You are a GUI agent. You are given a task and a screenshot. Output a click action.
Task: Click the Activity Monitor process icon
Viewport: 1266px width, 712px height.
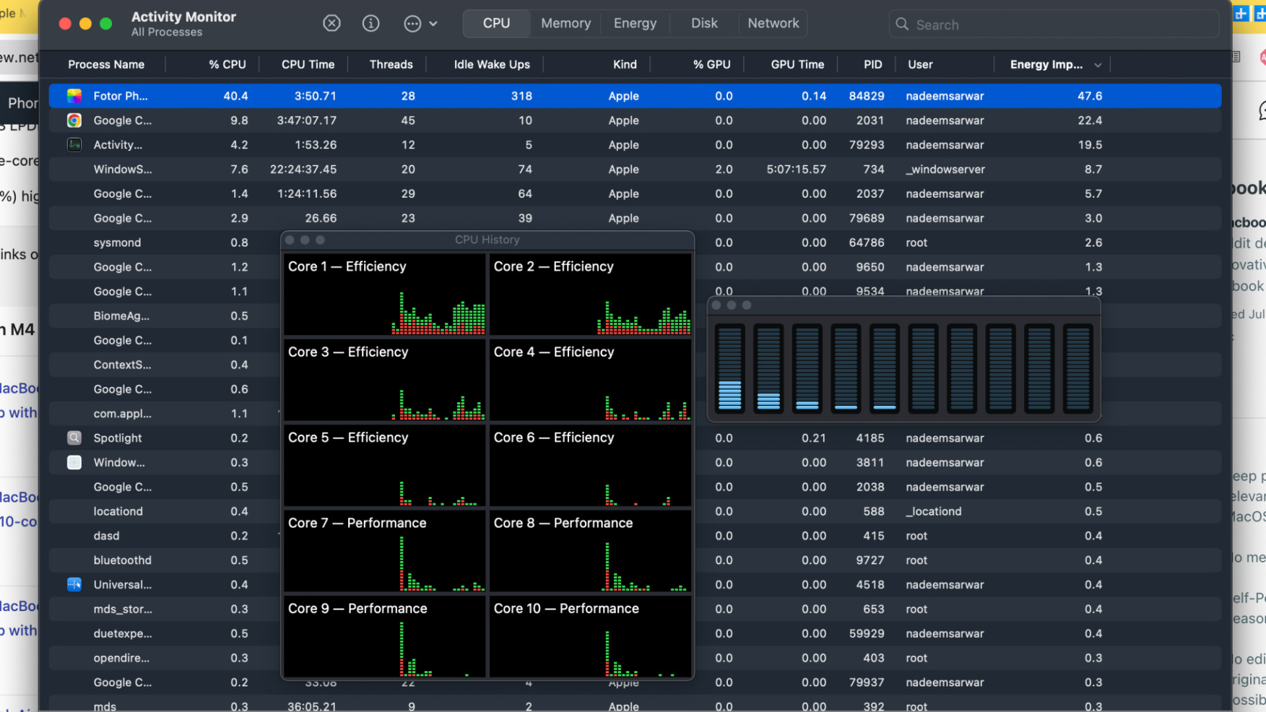[x=74, y=145]
